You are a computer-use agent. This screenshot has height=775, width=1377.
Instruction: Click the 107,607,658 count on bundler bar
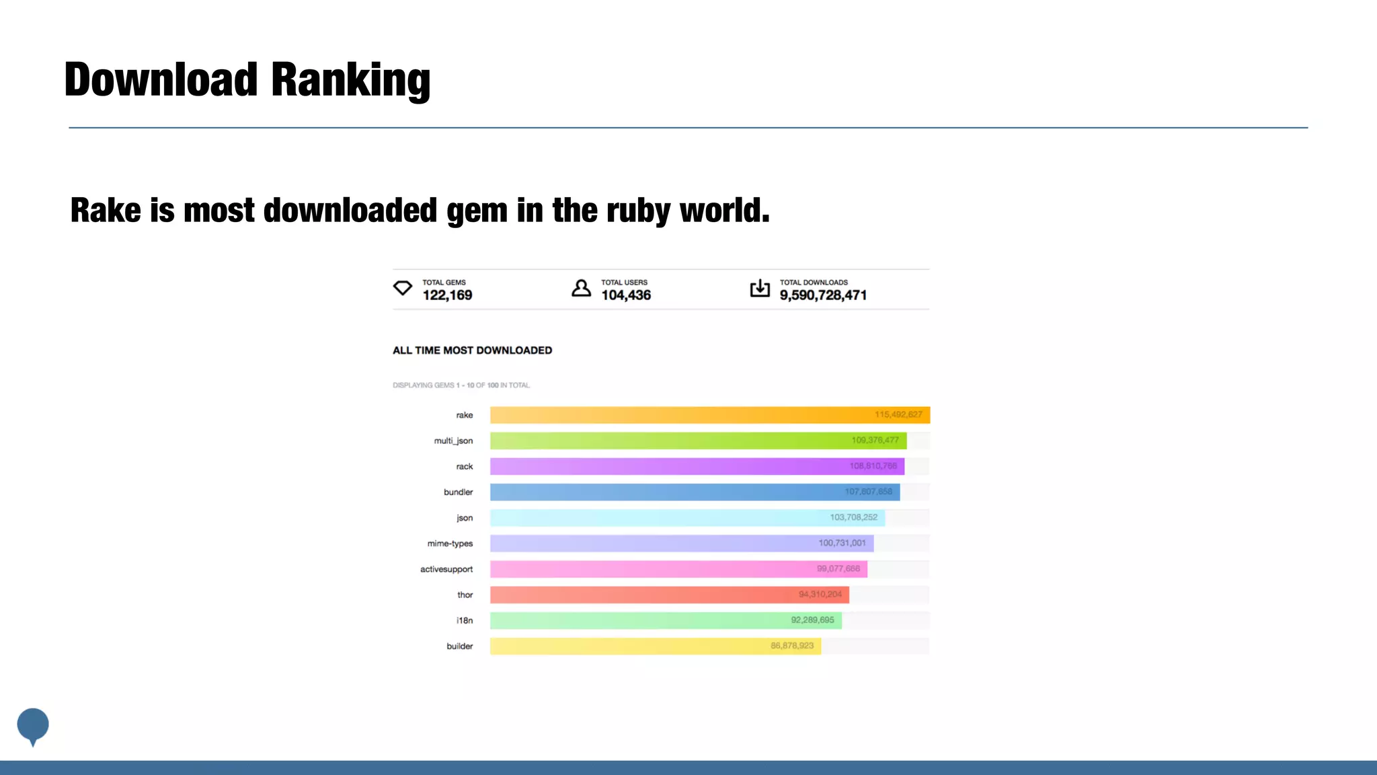tap(868, 492)
